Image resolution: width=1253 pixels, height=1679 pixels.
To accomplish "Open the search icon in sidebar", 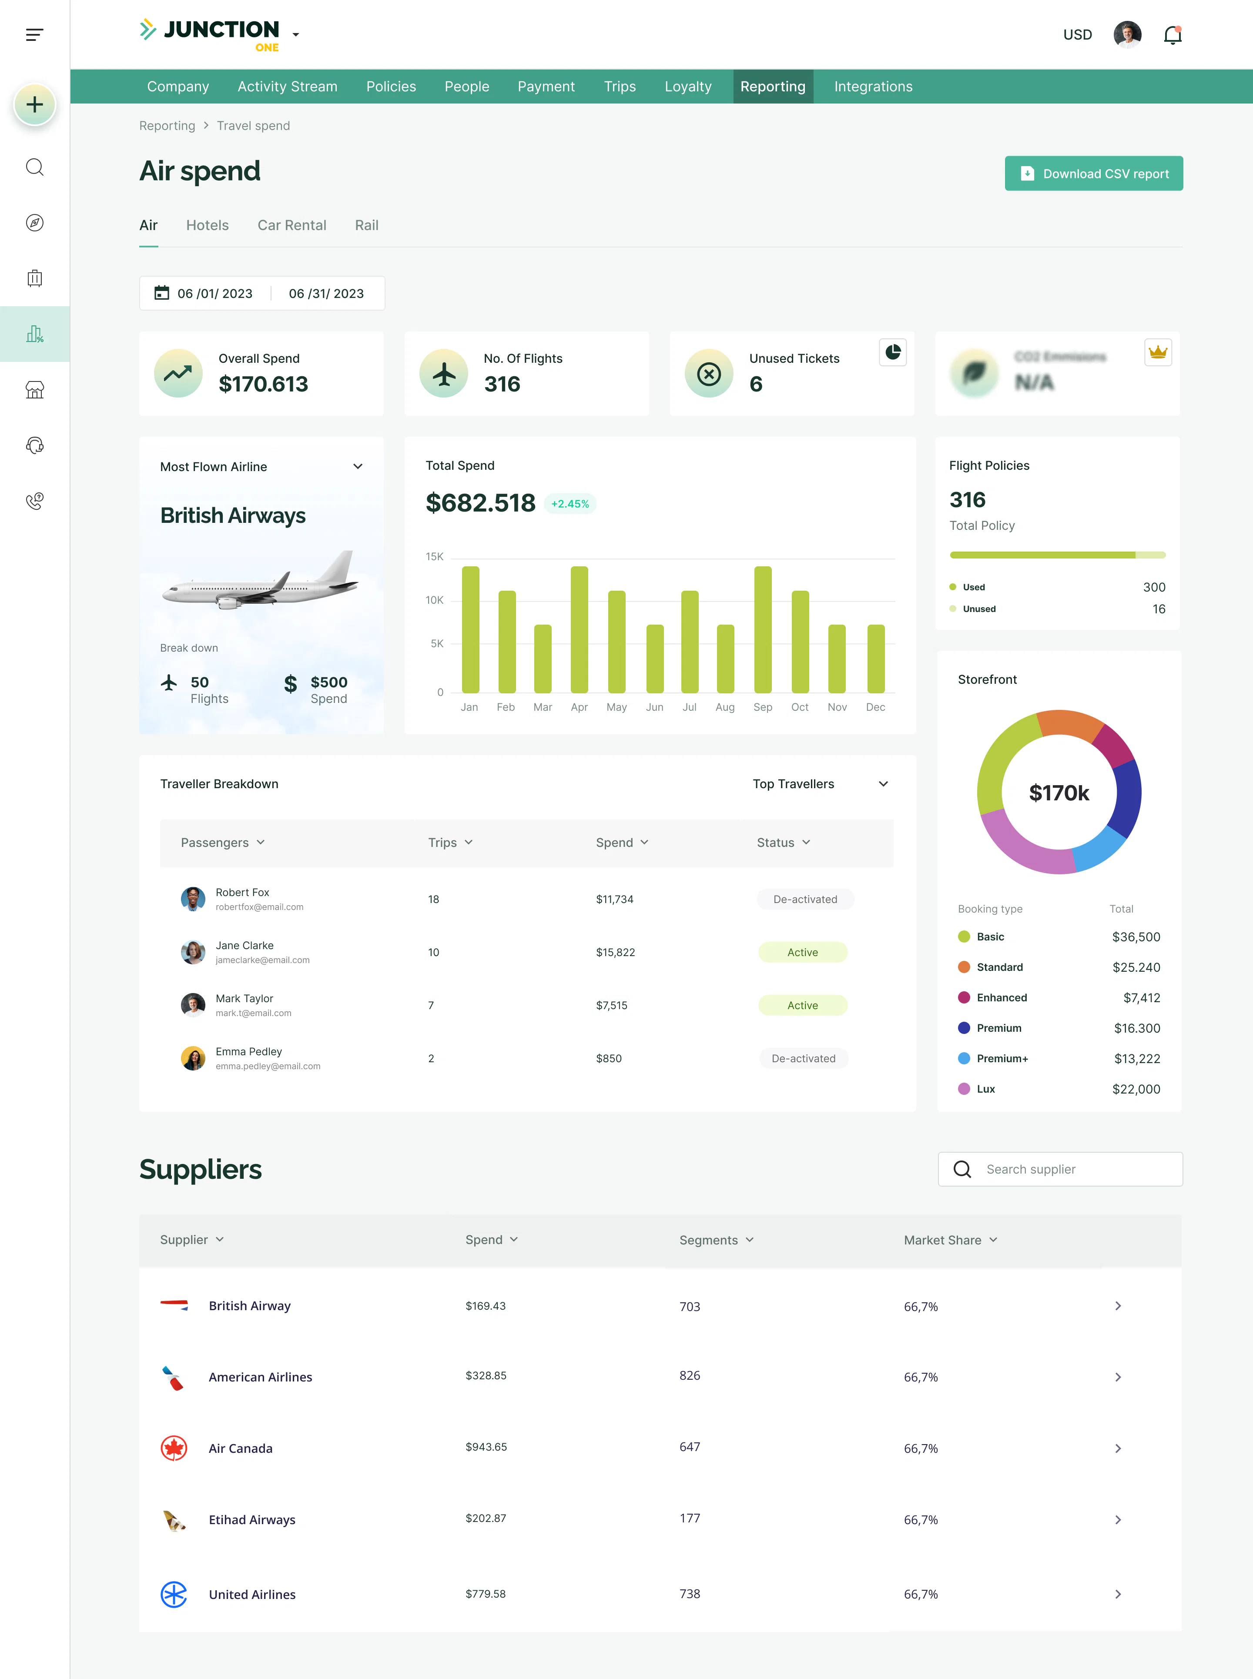I will [35, 167].
